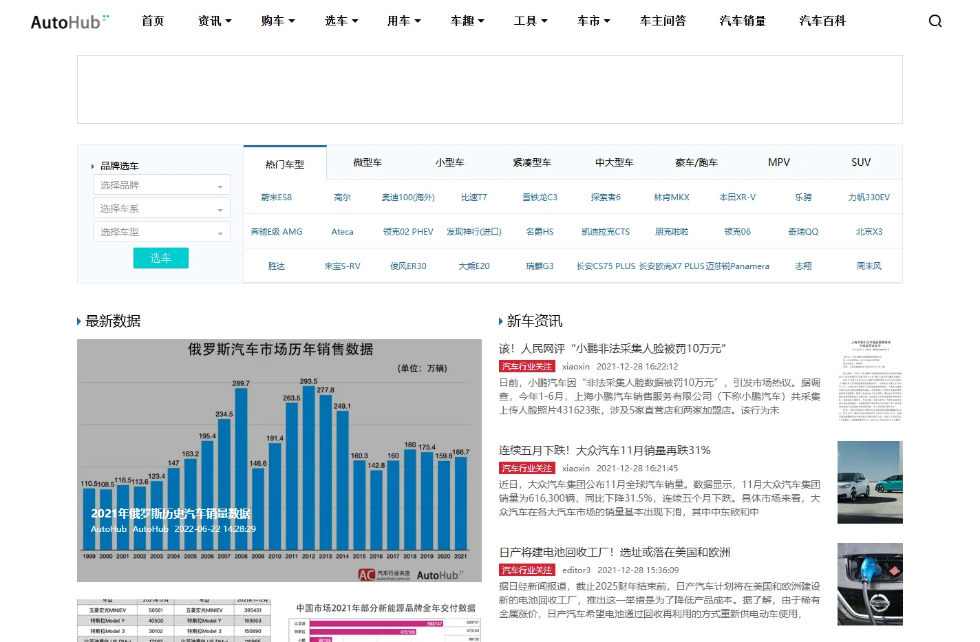Open the 瑞麒G3 model link
980x642 pixels.
point(540,266)
